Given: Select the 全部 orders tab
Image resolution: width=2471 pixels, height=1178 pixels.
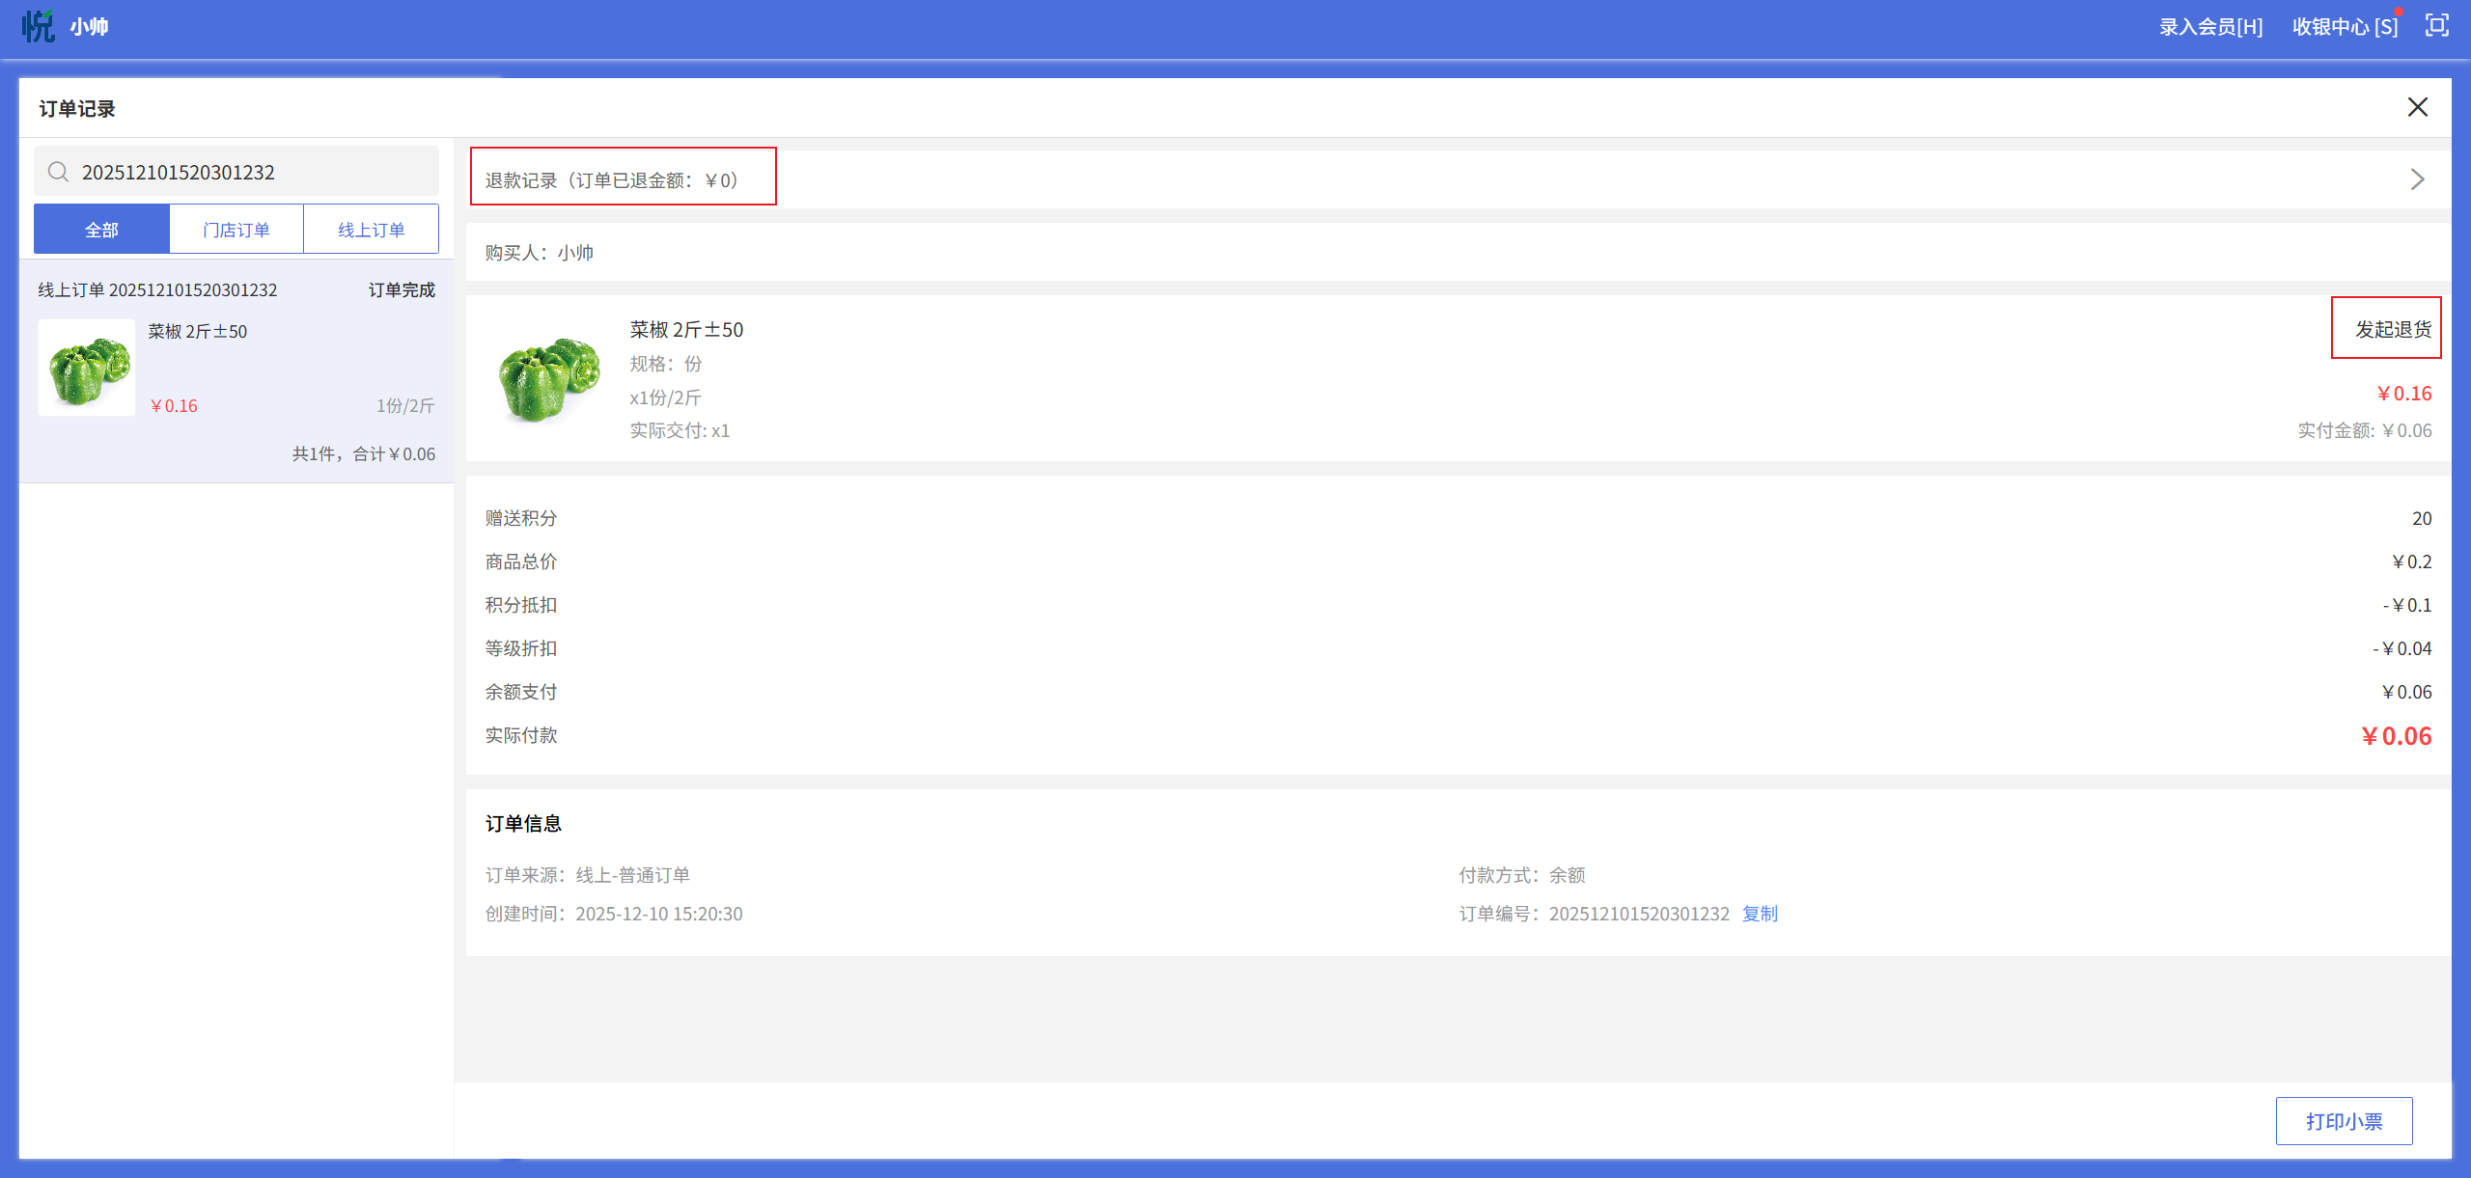Looking at the screenshot, I should coord(101,230).
